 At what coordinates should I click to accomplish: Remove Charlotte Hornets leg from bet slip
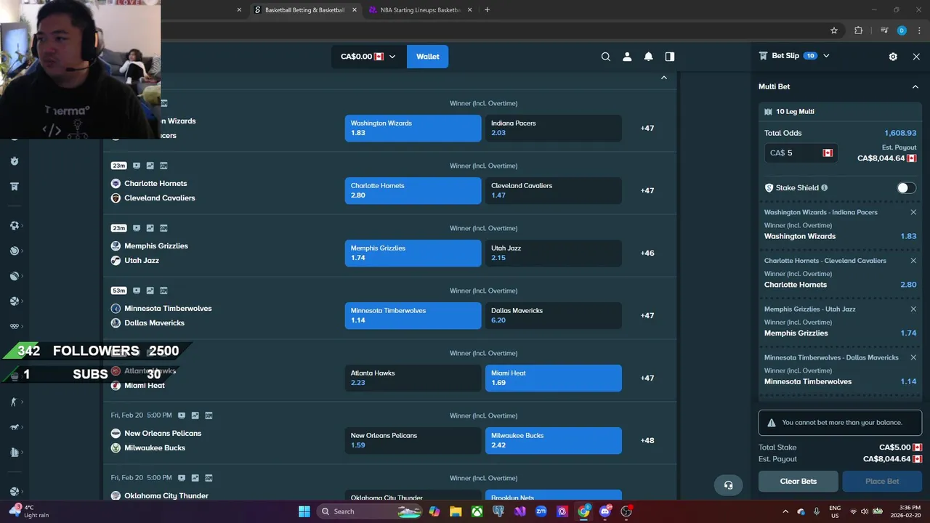(913, 261)
